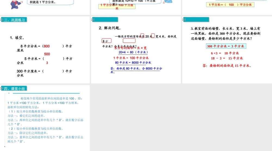Select the red answer 800 in the fill-in exercise
The image size is (272, 151).
(x=47, y=46)
